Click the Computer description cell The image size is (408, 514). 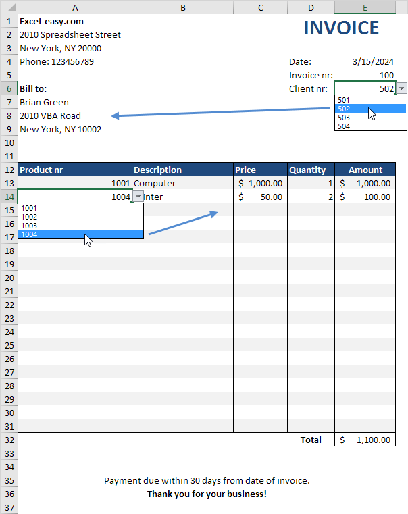coord(182,183)
